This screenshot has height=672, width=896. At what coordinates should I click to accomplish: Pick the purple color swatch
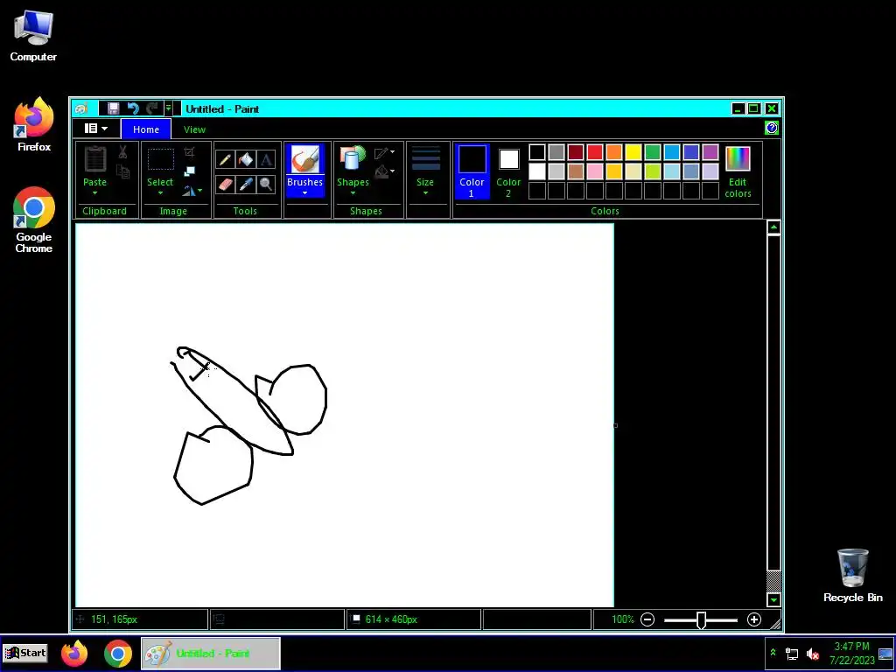[710, 152]
